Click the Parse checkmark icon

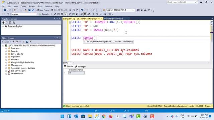(x=55, y=14)
